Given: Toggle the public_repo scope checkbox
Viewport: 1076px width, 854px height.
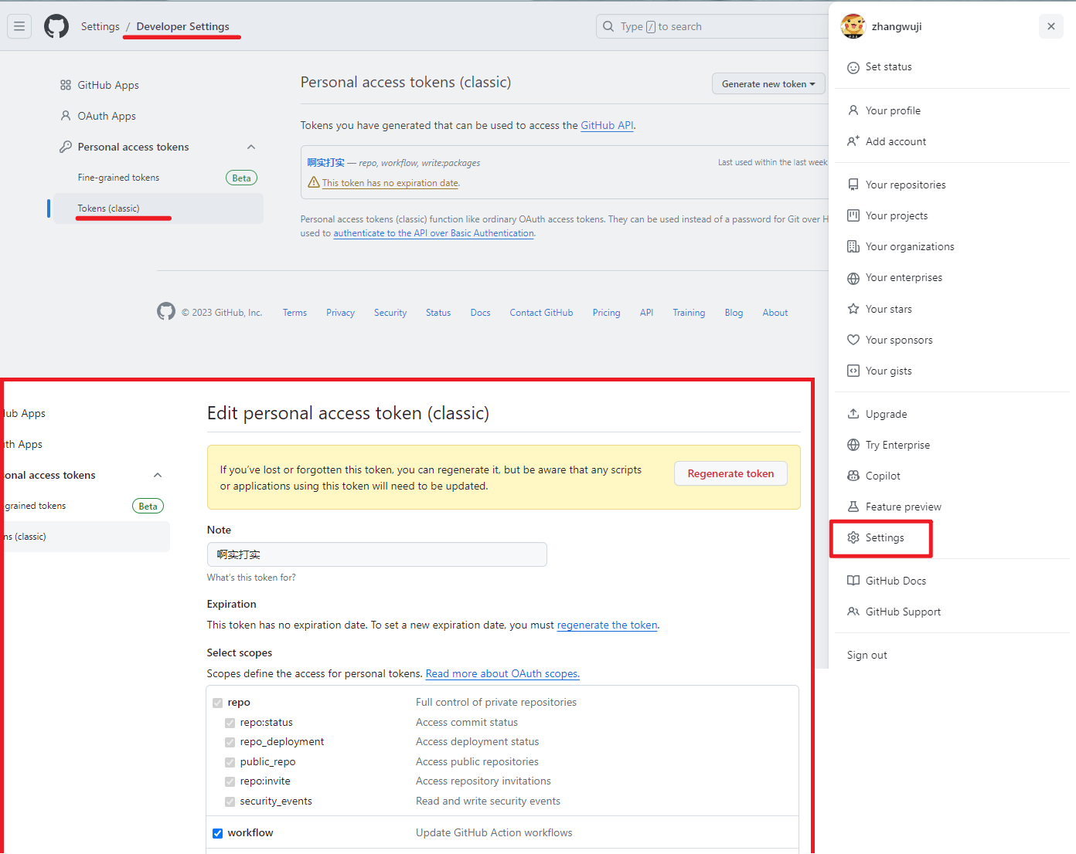Looking at the screenshot, I should 230,762.
